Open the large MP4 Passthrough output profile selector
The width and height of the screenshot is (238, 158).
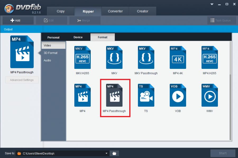coord(22,52)
